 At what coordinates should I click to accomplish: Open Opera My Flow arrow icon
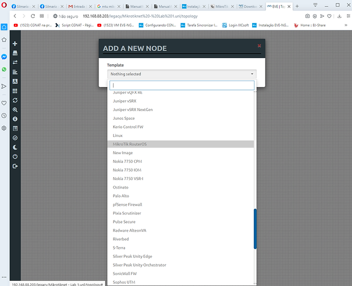4,86
